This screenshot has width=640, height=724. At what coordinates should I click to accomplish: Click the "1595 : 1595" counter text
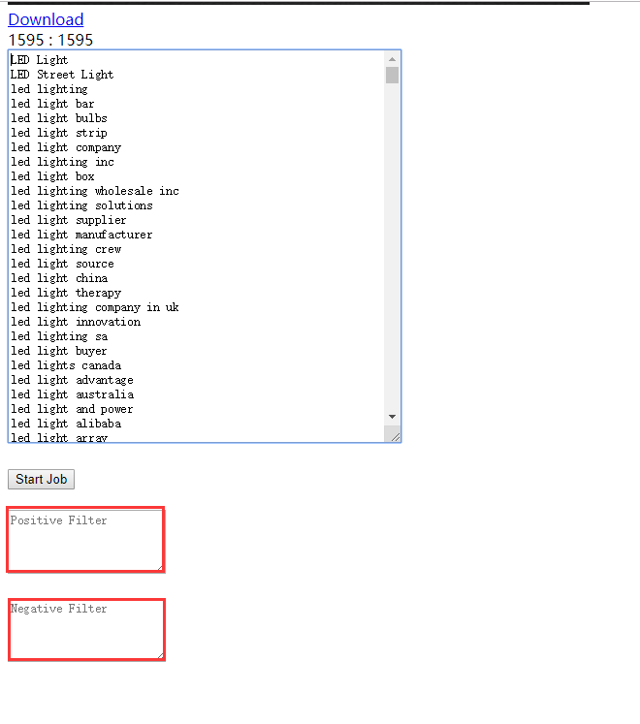tap(50, 40)
